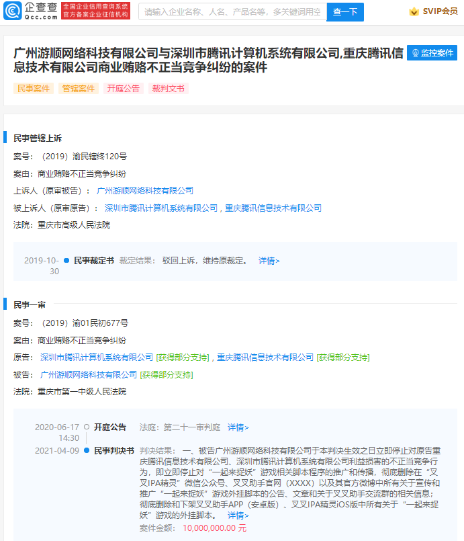
Task: Click the 2021-04-09 timeline dot marker
Action: pyautogui.click(x=87, y=450)
